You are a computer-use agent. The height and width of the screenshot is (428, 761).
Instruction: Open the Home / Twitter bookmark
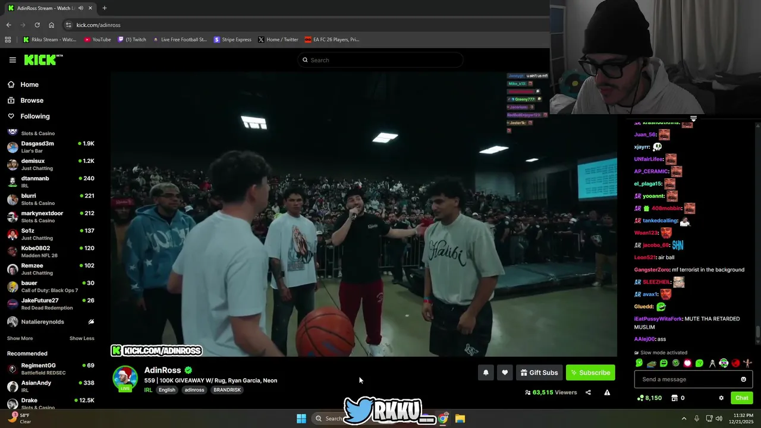(x=278, y=39)
